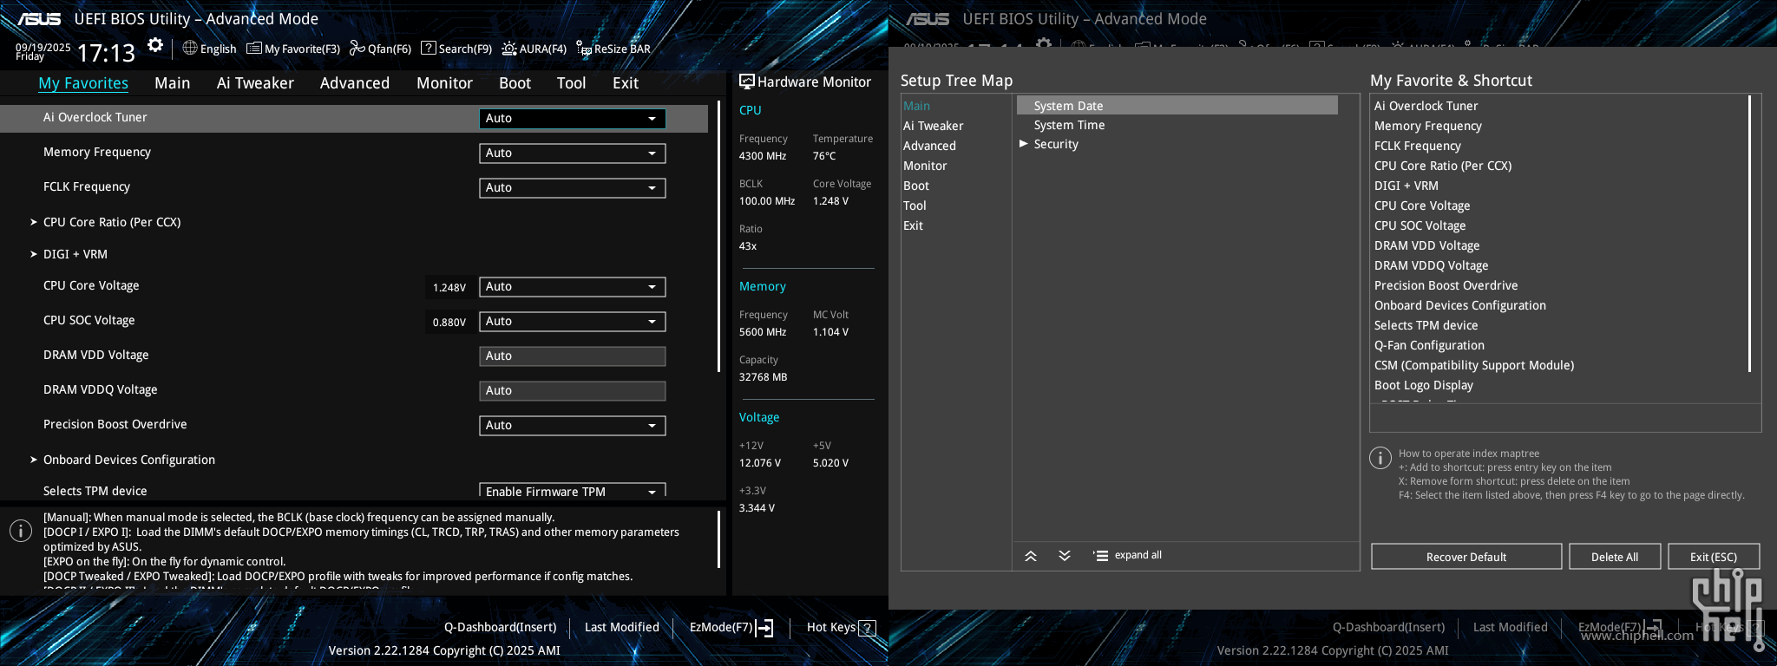Open CPU SOC Voltage dropdown
This screenshot has width=1777, height=666.
click(x=573, y=322)
